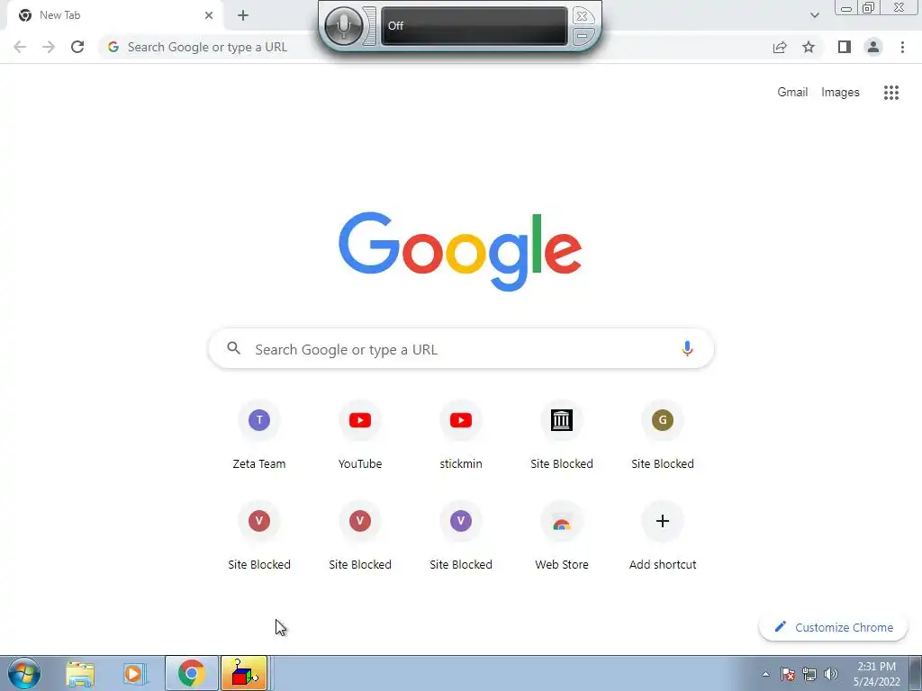Click the Google logo
This screenshot has height=691, width=922.
click(460, 252)
